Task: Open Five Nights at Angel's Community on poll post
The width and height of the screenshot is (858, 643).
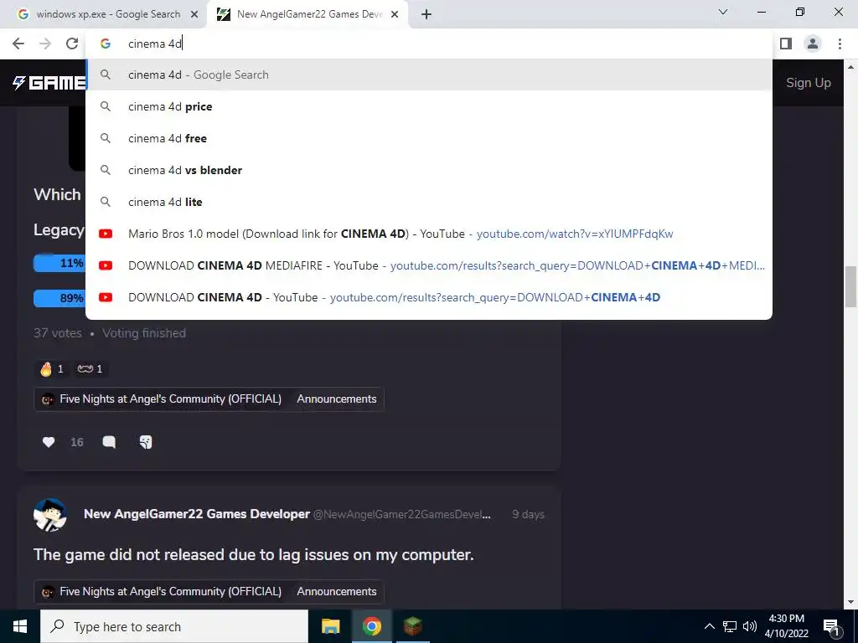Action: [x=163, y=399]
